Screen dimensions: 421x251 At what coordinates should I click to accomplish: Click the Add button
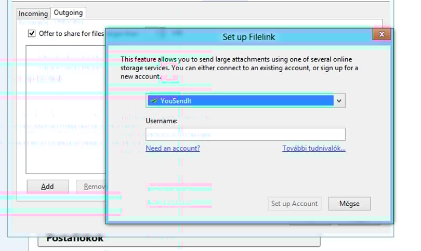(48, 187)
